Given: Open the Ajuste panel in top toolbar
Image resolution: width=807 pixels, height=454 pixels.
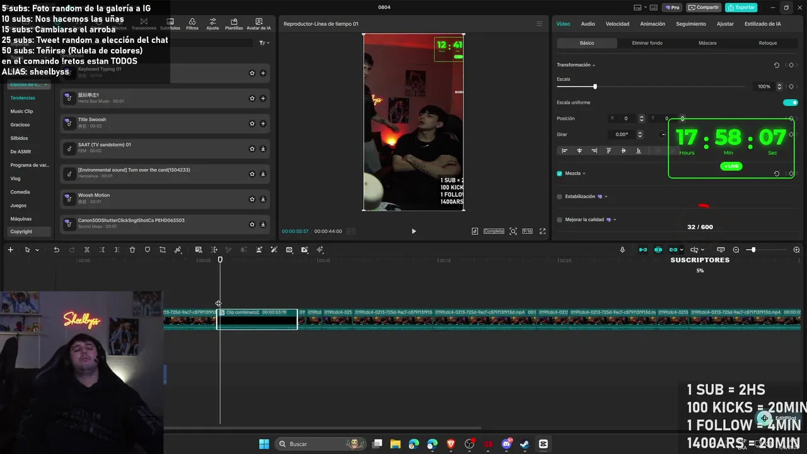Looking at the screenshot, I should (212, 24).
